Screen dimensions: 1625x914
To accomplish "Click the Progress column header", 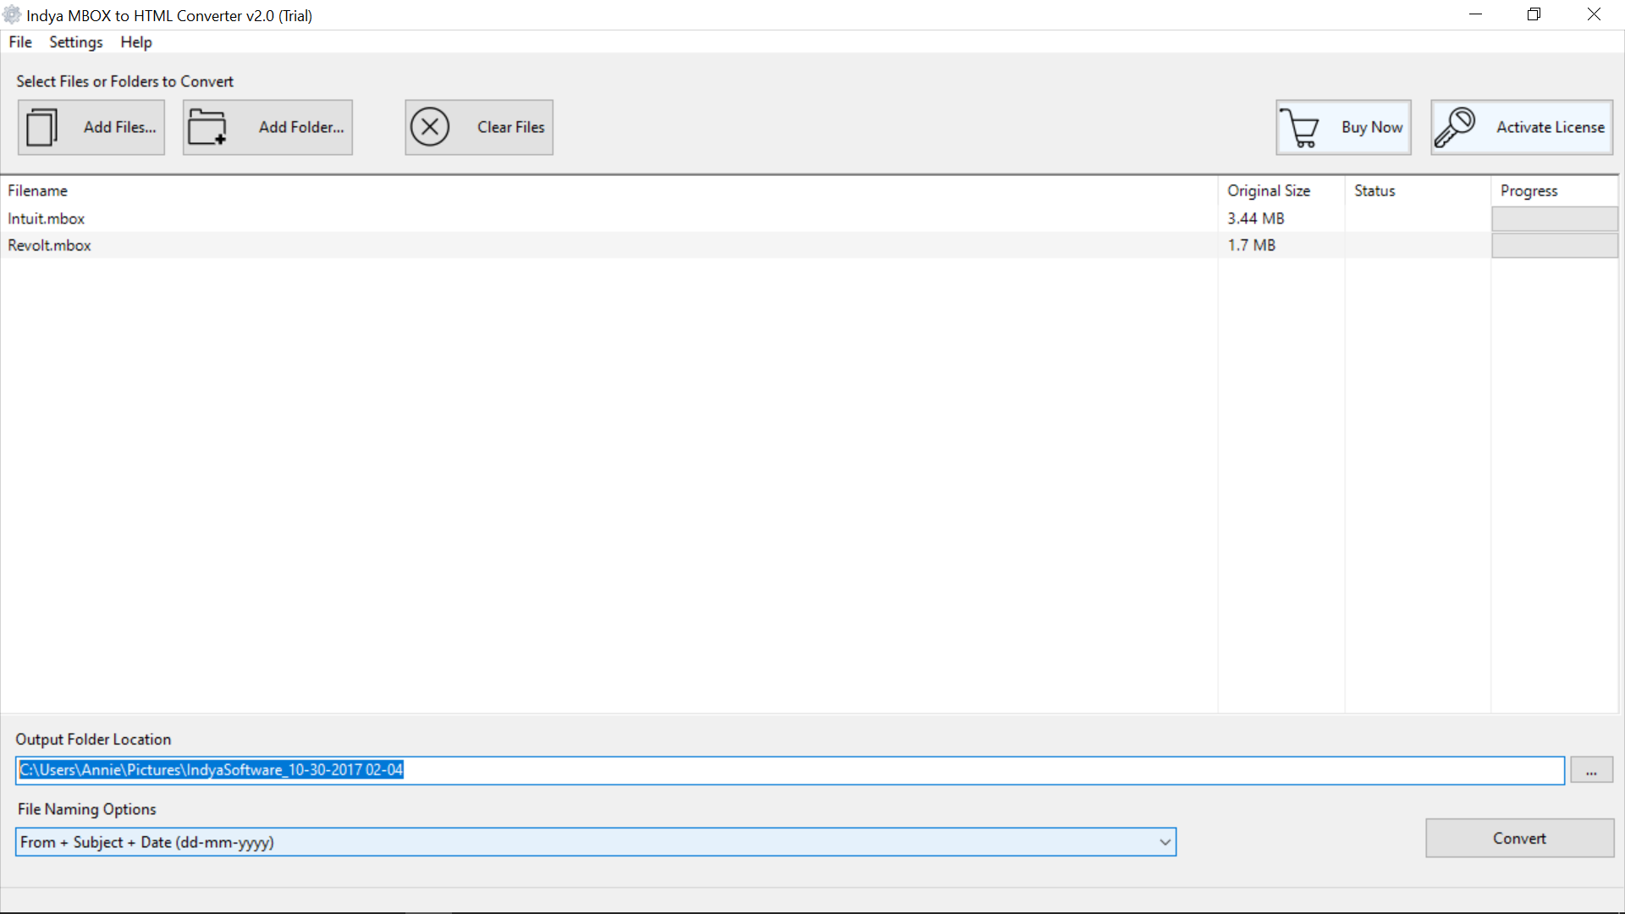I will point(1555,191).
